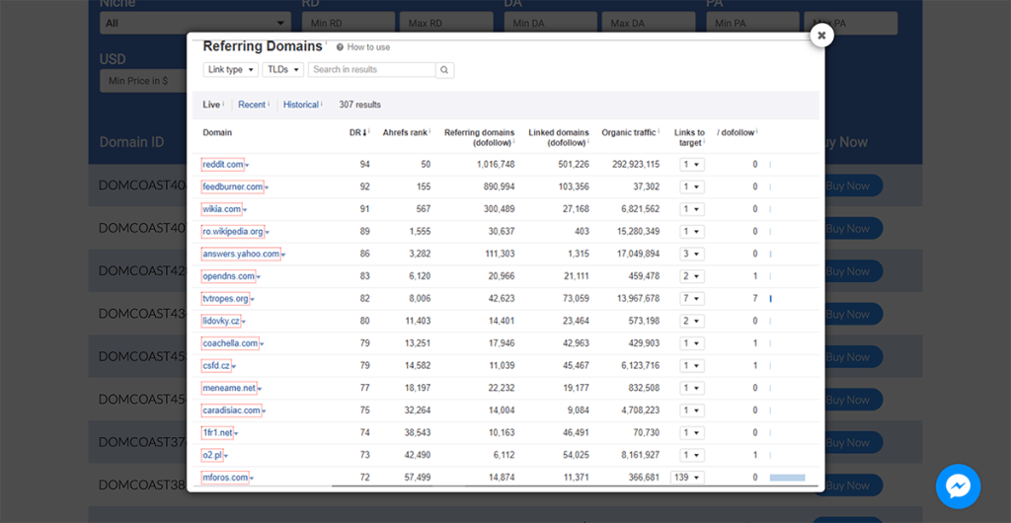Switch to the Live tab
Image resolution: width=1011 pixels, height=523 pixels.
click(x=211, y=105)
